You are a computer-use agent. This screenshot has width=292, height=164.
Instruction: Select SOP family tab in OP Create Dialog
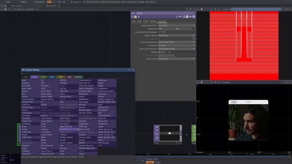pyautogui.click(x=52, y=77)
